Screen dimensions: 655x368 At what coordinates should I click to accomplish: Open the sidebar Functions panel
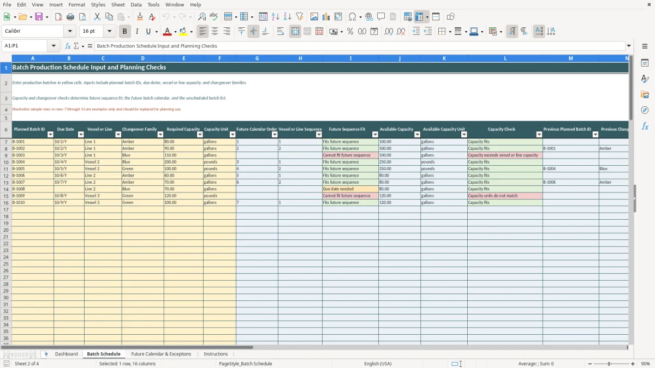click(x=645, y=126)
